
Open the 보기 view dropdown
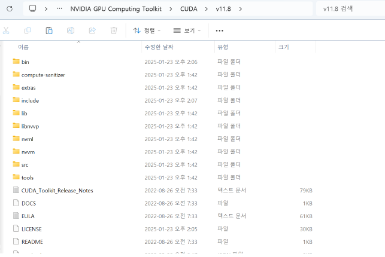click(x=187, y=30)
